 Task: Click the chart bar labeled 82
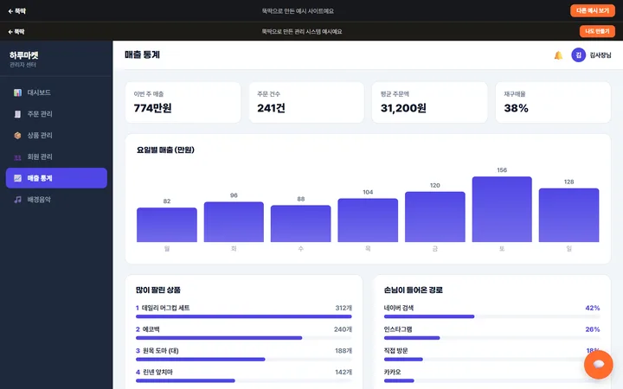click(167, 225)
